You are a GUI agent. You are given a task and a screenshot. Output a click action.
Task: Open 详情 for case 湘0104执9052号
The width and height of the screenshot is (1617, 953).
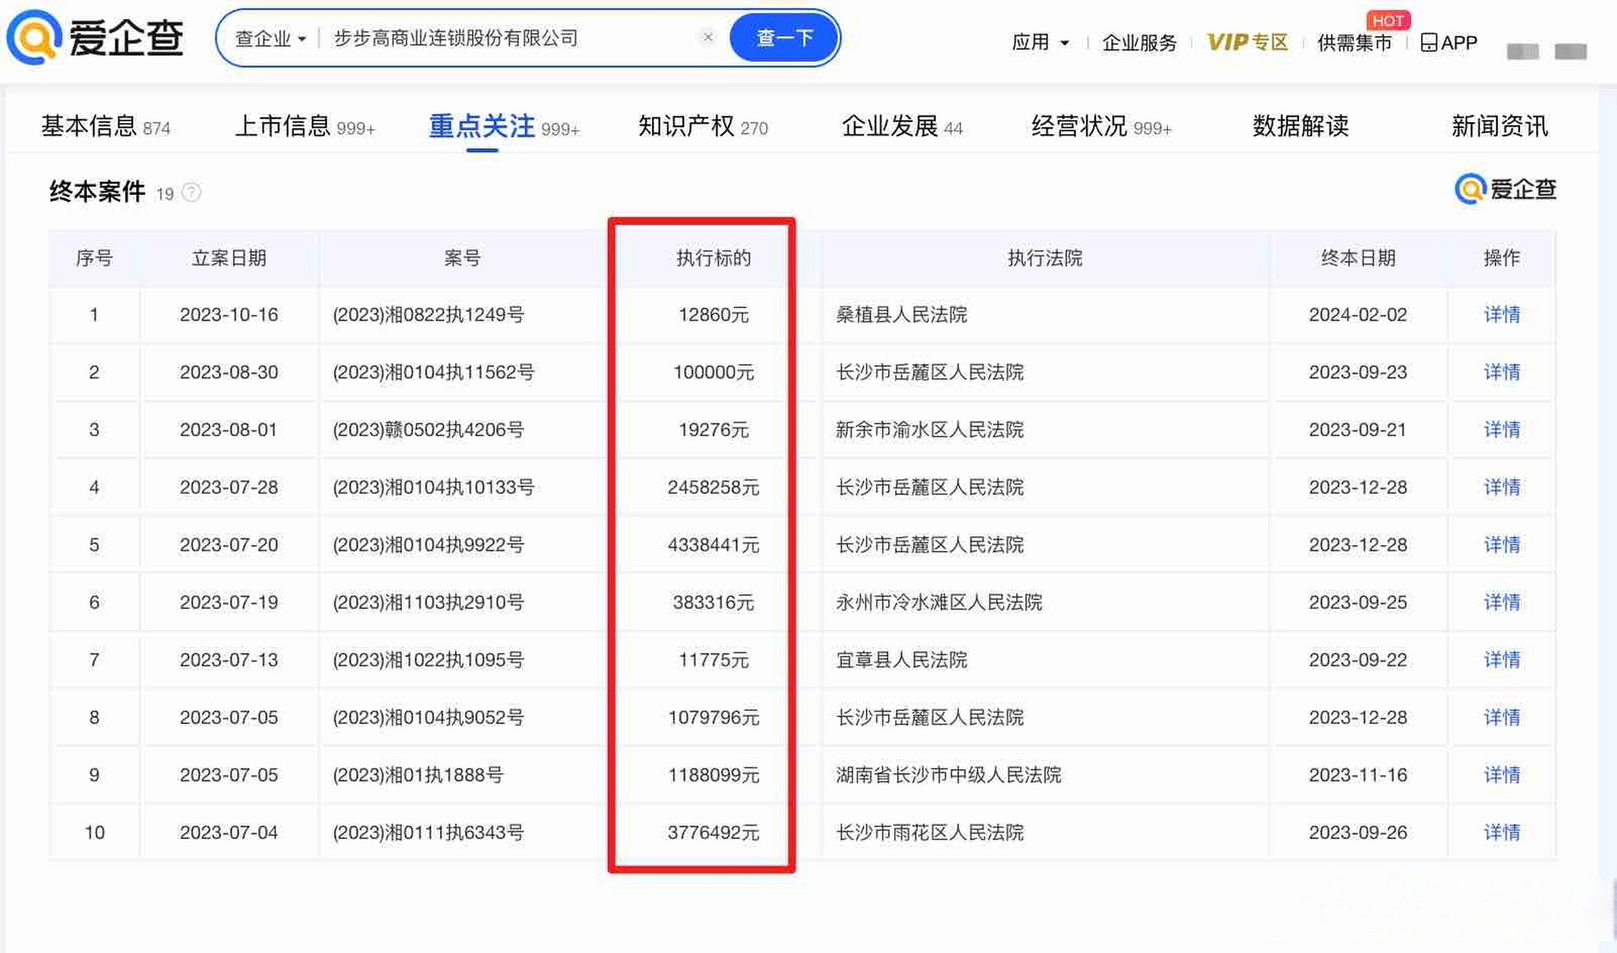point(1502,717)
